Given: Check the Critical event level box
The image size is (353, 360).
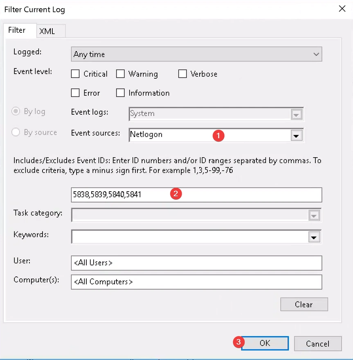Looking at the screenshot, I should pos(75,74).
